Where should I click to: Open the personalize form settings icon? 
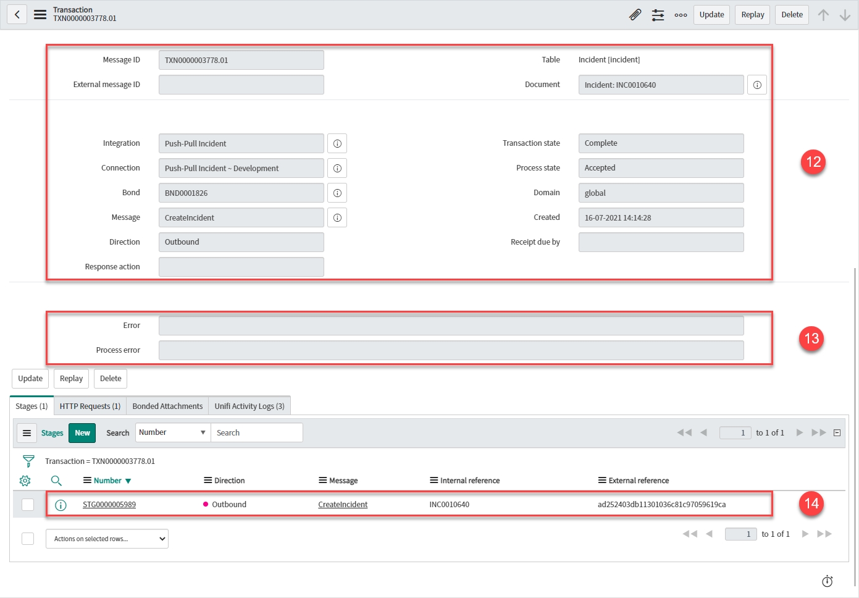pyautogui.click(x=658, y=15)
